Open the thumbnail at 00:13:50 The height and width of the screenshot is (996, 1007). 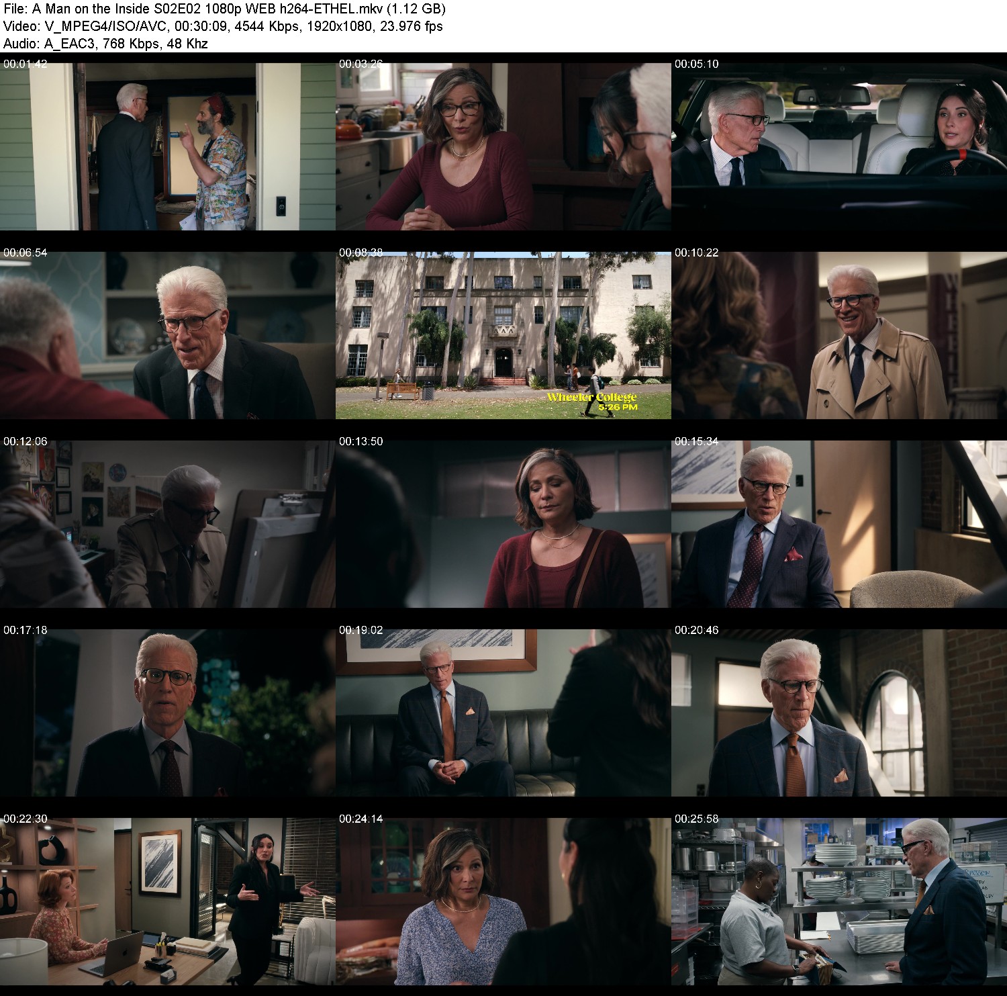pos(503,524)
